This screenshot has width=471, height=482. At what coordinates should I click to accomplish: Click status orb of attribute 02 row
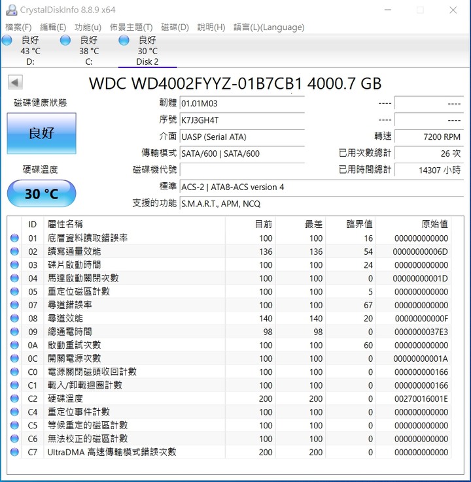pos(14,251)
